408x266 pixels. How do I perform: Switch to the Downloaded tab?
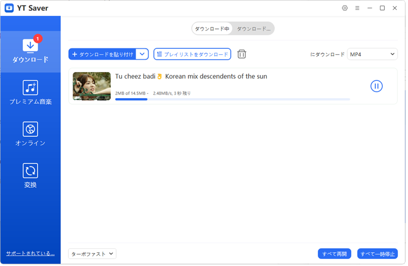[253, 28]
